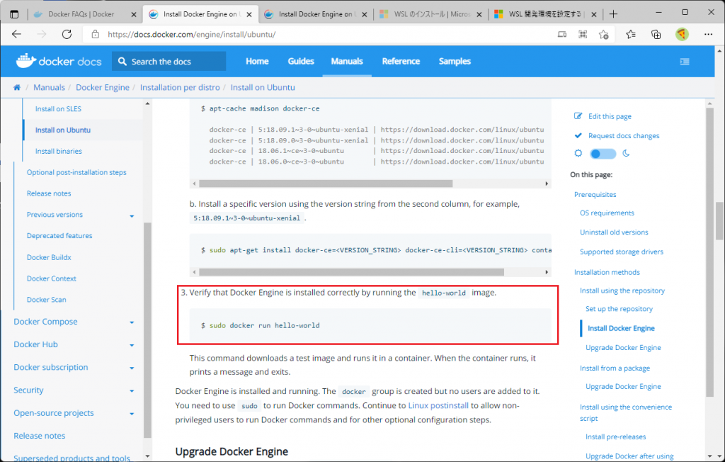The image size is (725, 462).
Task: Switch to the WSL のインストール tab
Action: 432,14
